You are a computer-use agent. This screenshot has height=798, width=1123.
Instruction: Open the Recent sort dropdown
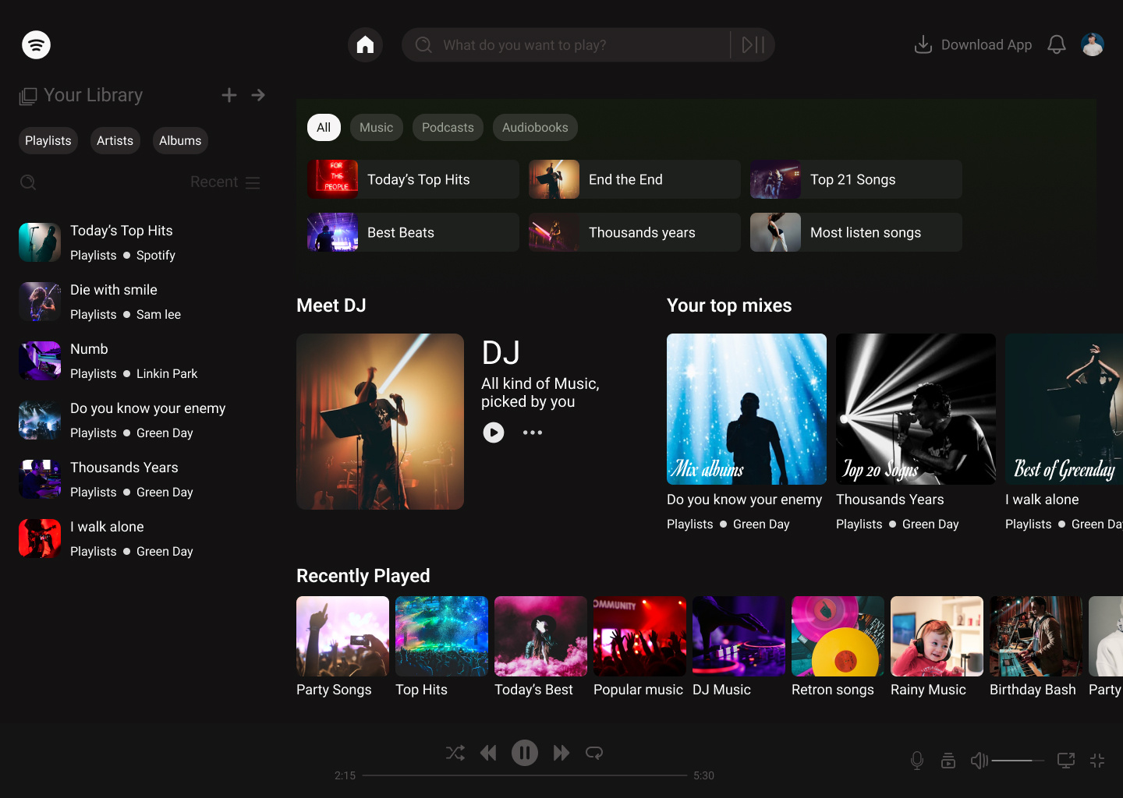(225, 182)
